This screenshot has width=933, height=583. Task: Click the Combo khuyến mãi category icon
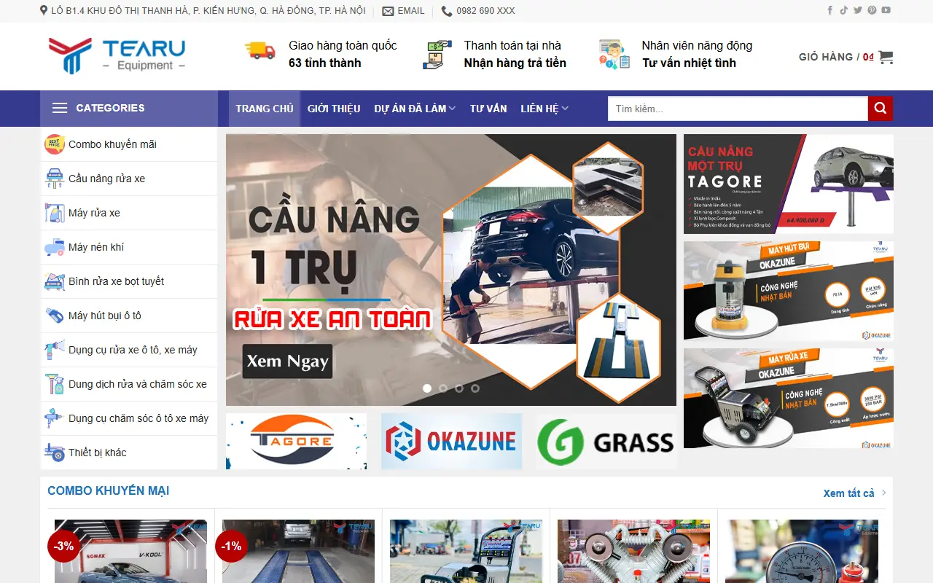click(x=55, y=144)
